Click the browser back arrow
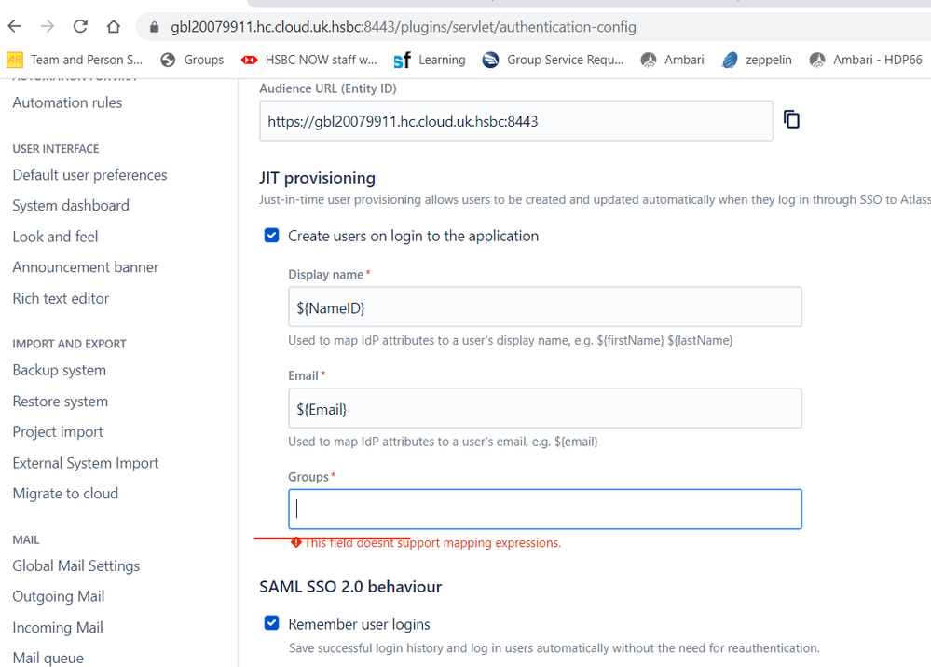Image resolution: width=931 pixels, height=667 pixels. click(x=15, y=26)
